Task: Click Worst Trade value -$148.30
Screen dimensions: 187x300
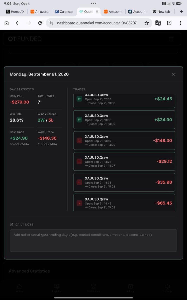Action: (47, 138)
